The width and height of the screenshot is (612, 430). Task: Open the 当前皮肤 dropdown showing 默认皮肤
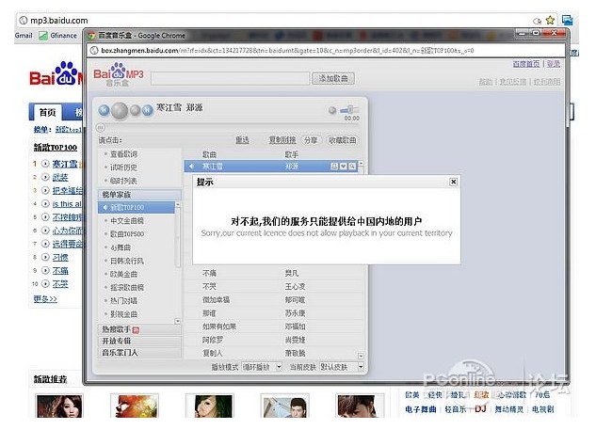[342, 367]
